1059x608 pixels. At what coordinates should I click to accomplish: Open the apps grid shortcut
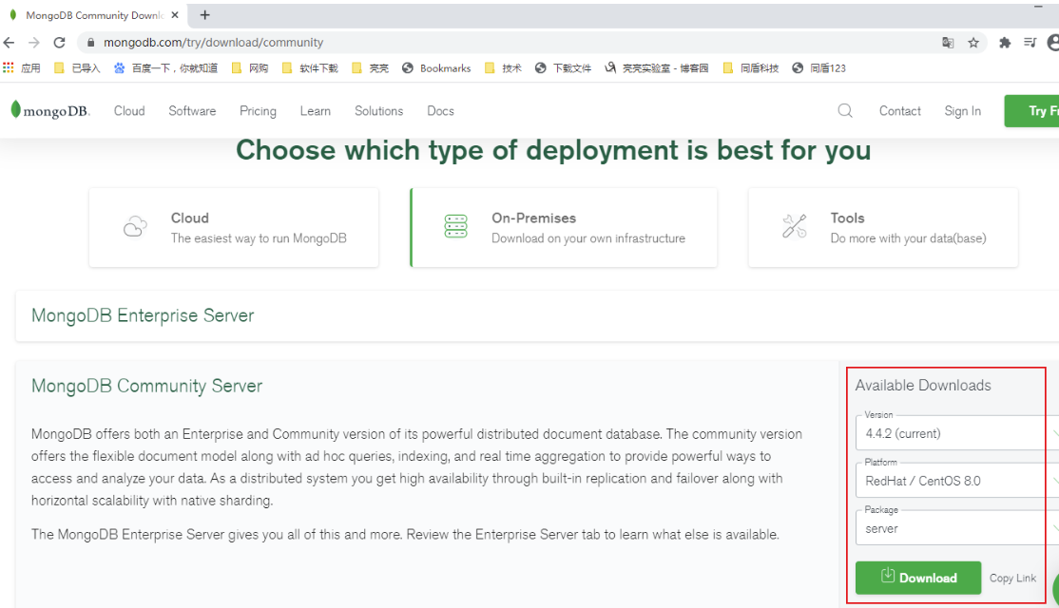(x=22, y=68)
